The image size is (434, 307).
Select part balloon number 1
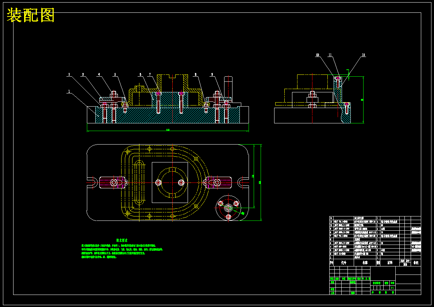[69, 91]
